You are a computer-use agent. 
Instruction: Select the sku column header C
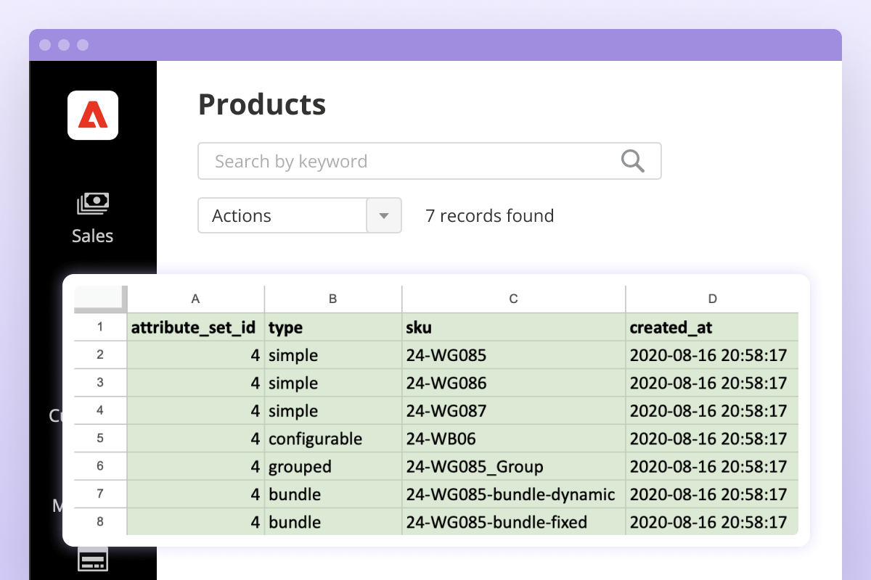pyautogui.click(x=513, y=298)
